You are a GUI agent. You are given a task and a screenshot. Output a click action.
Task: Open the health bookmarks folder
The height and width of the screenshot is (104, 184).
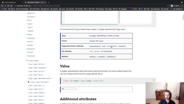click(92, 9)
